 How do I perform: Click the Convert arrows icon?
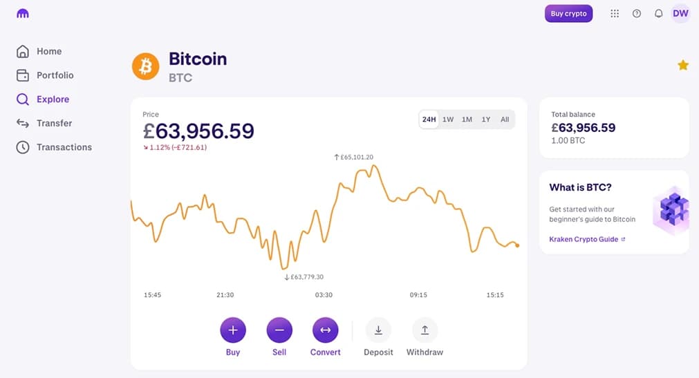[326, 330]
